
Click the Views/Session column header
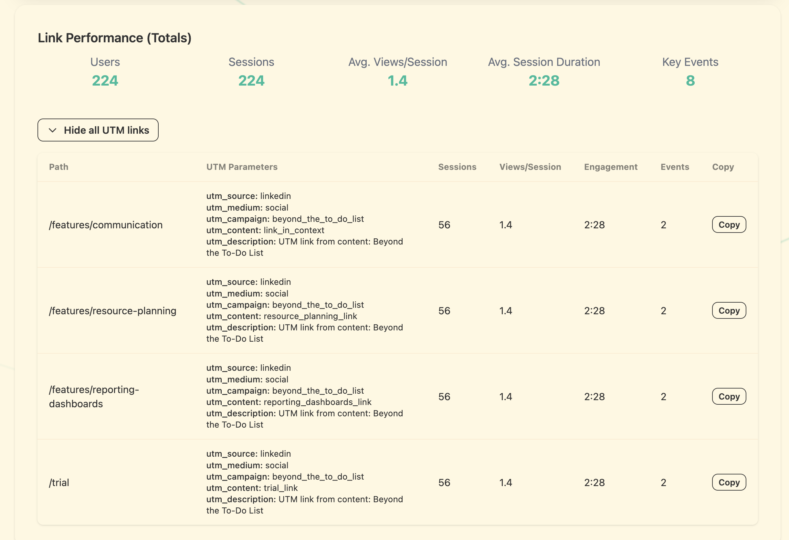pos(530,167)
